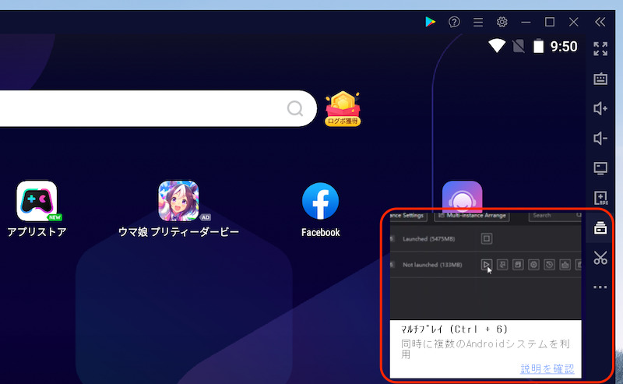Open the Google Play icon in title bar
The width and height of the screenshot is (623, 384).
point(431,22)
